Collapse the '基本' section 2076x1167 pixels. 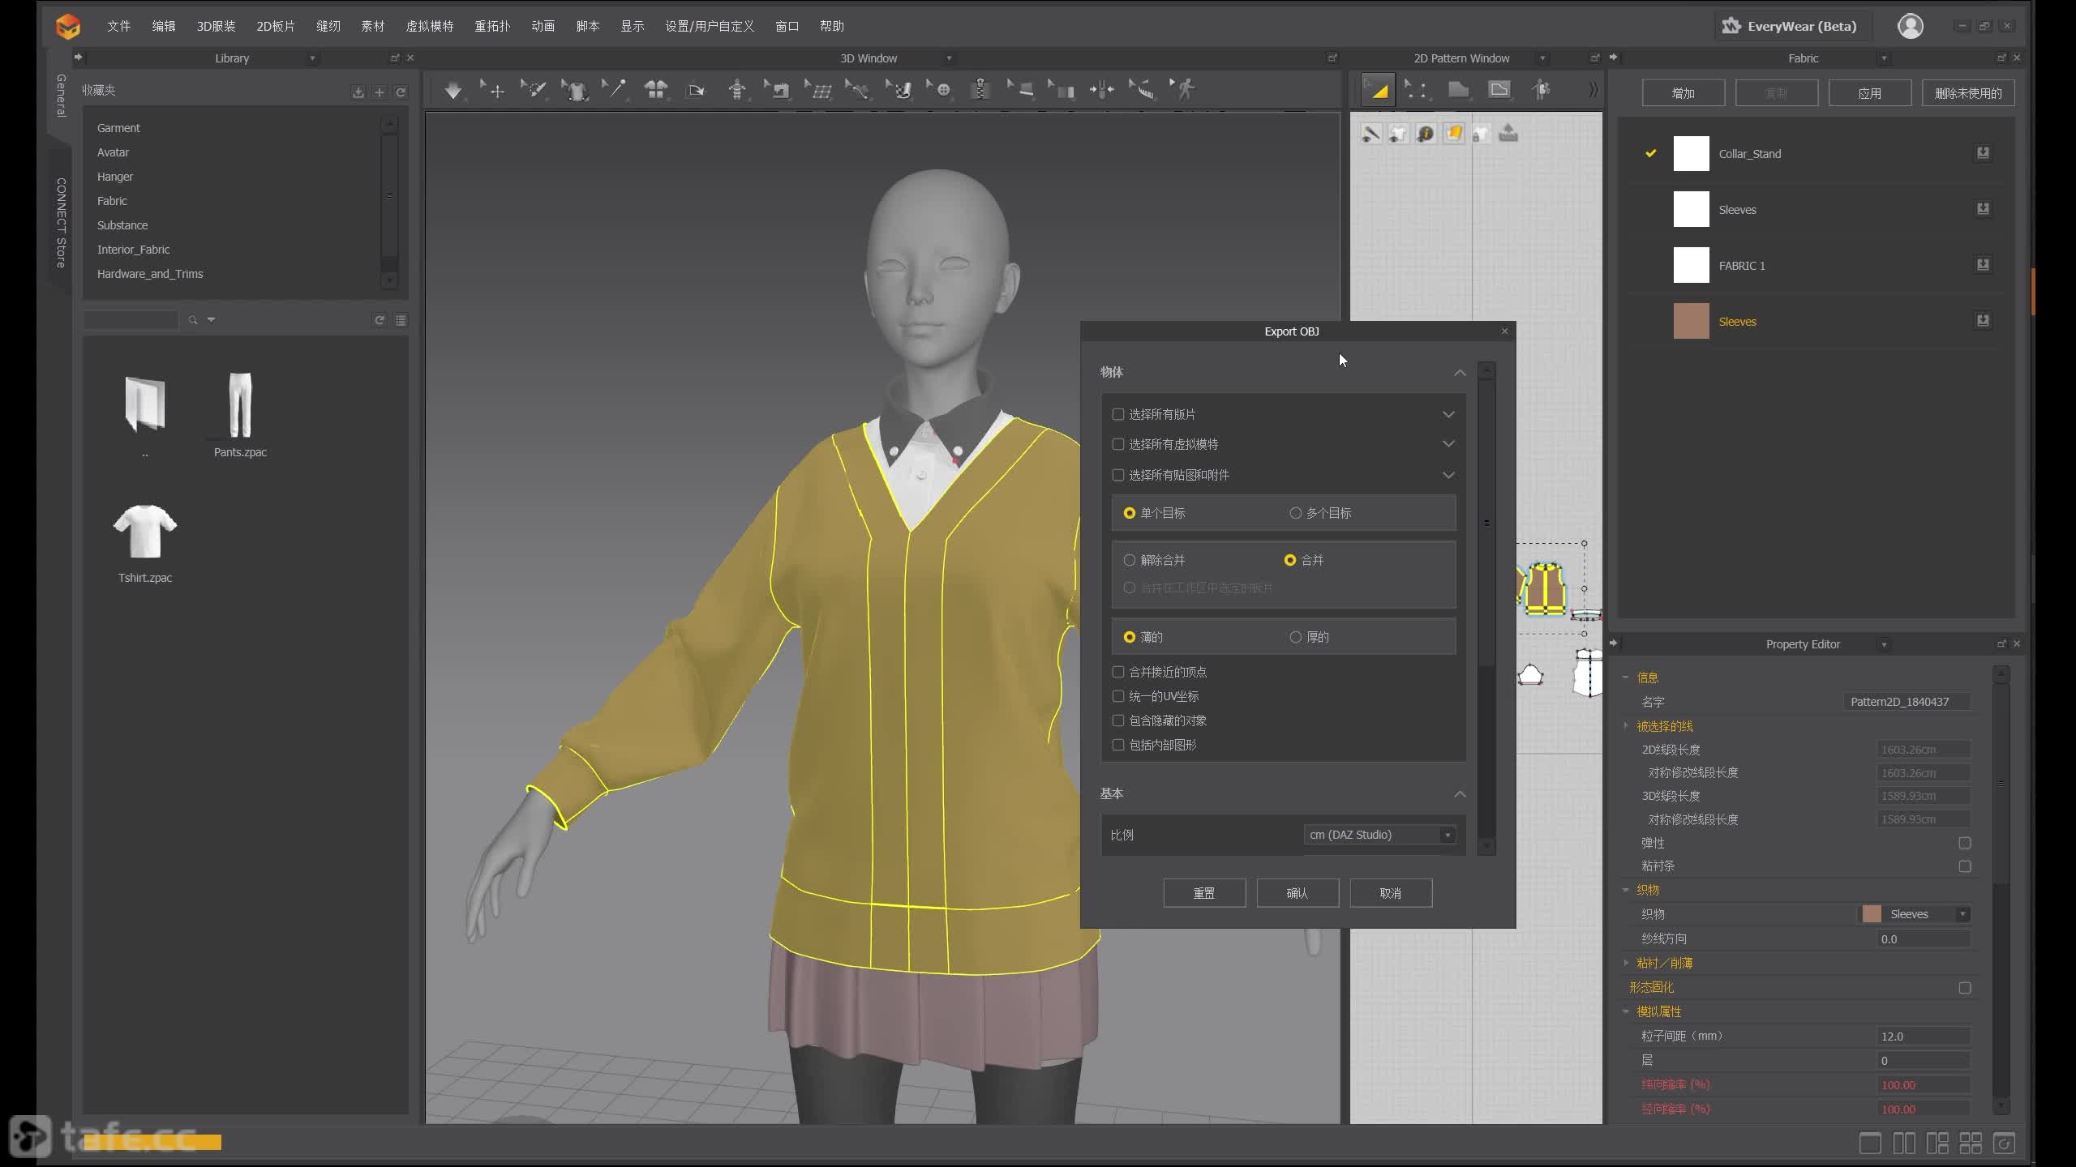[1460, 793]
